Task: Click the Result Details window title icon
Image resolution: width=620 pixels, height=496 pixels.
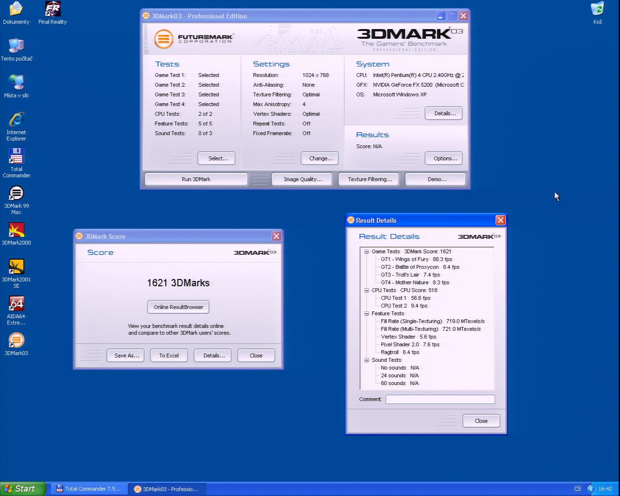Action: point(351,220)
